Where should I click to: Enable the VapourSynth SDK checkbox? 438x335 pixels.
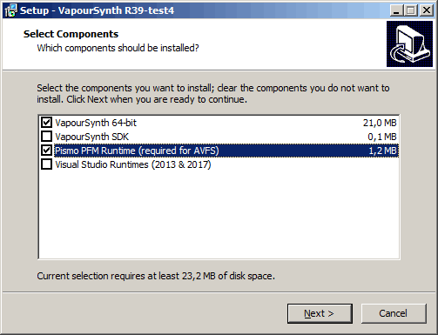point(46,137)
